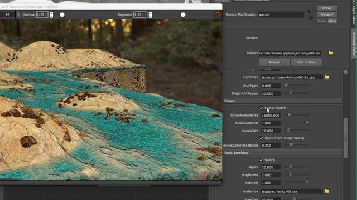The width and height of the screenshot is (357, 200).
Task: Click the Exposure value stepper arrows
Action: tap(150, 14)
